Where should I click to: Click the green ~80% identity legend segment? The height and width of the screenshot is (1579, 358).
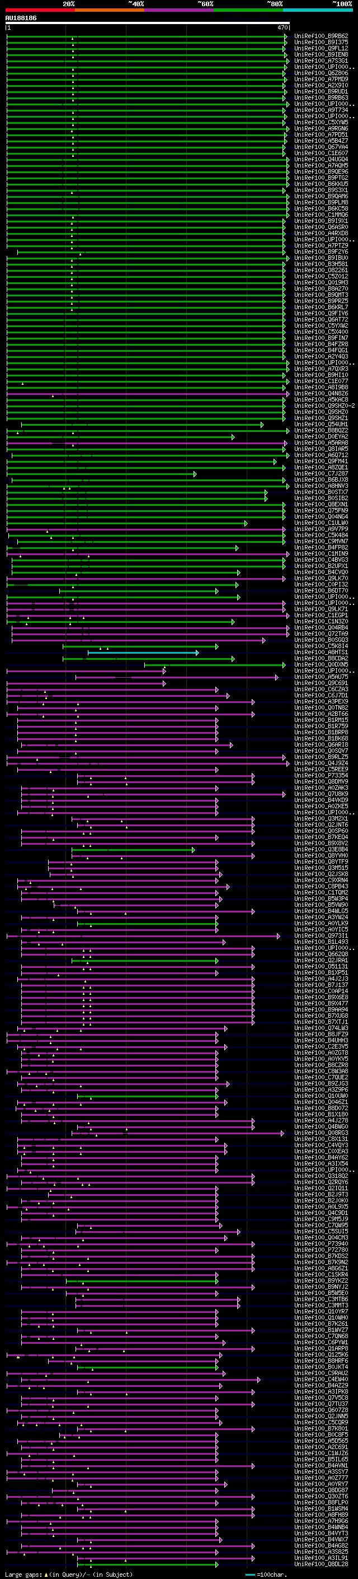click(248, 10)
